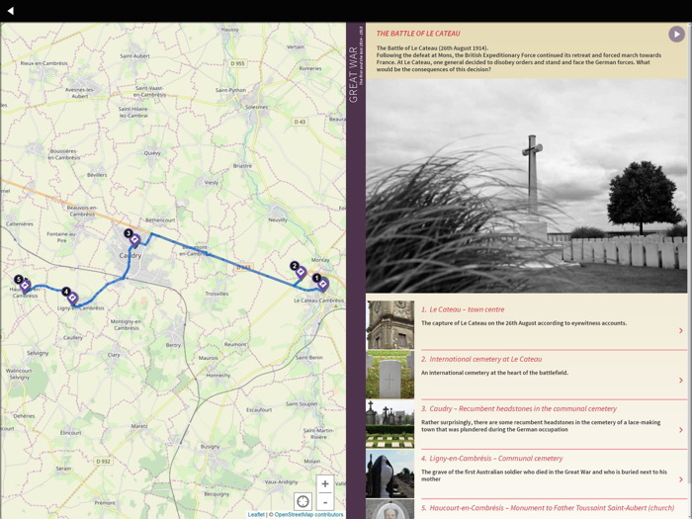This screenshot has width=692, height=519.
Task: Open Caudry recumbent headstones entry
Action: click(x=527, y=424)
